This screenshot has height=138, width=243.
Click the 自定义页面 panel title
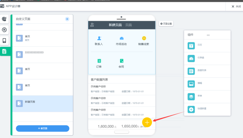pos(23,19)
